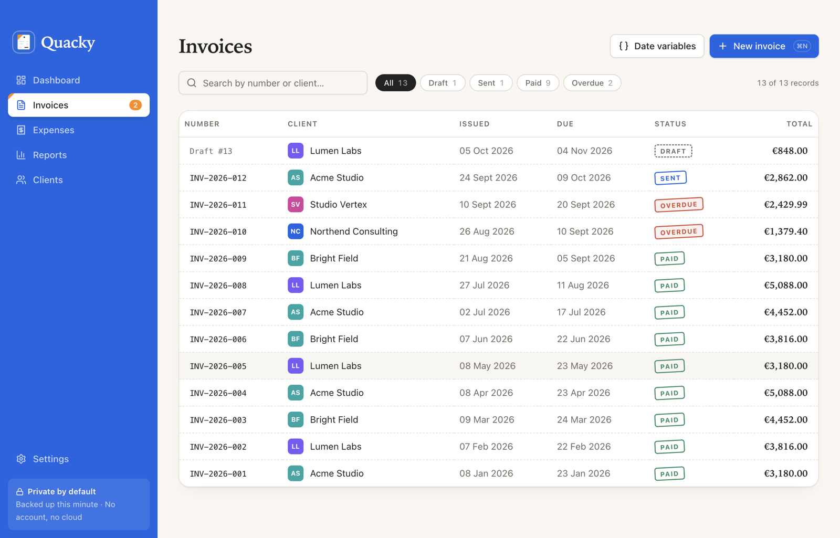Click the SV avatar for Studio Vertex

click(296, 205)
